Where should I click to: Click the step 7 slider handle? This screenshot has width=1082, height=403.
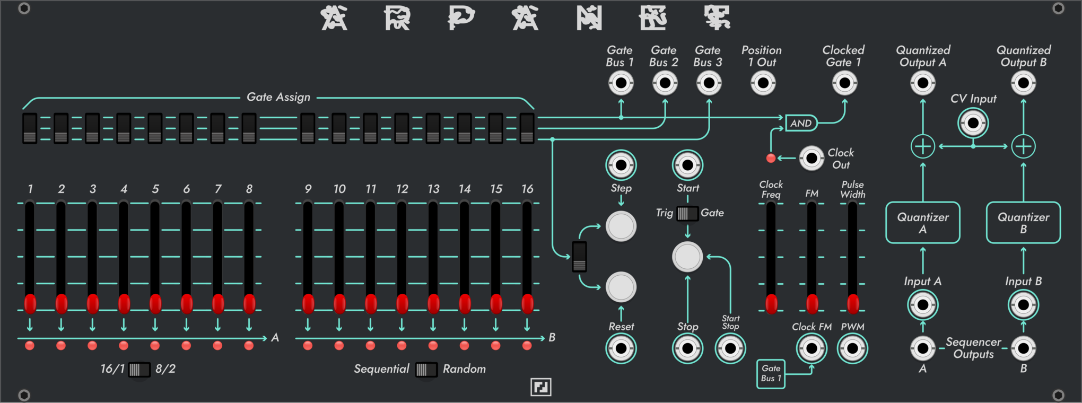217,304
